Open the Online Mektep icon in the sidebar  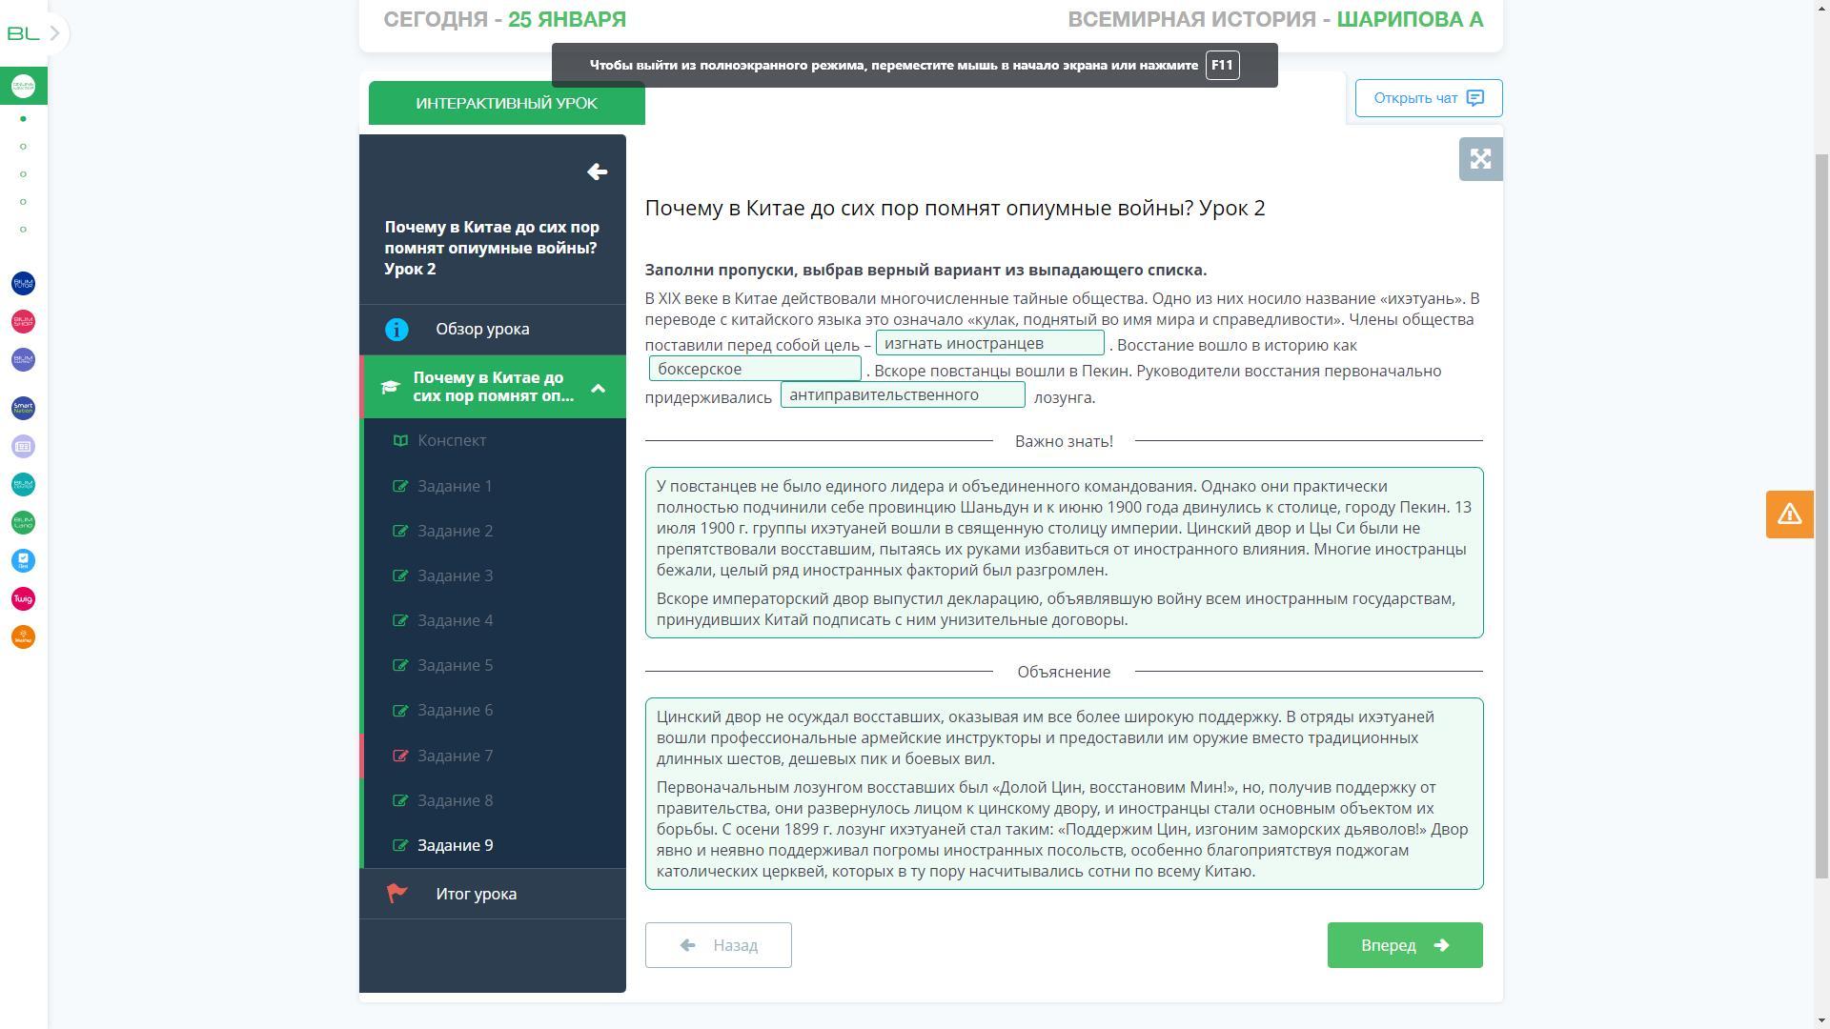(23, 86)
